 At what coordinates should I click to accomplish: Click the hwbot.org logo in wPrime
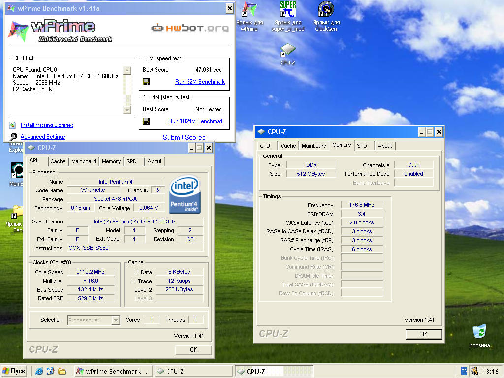pos(189,28)
